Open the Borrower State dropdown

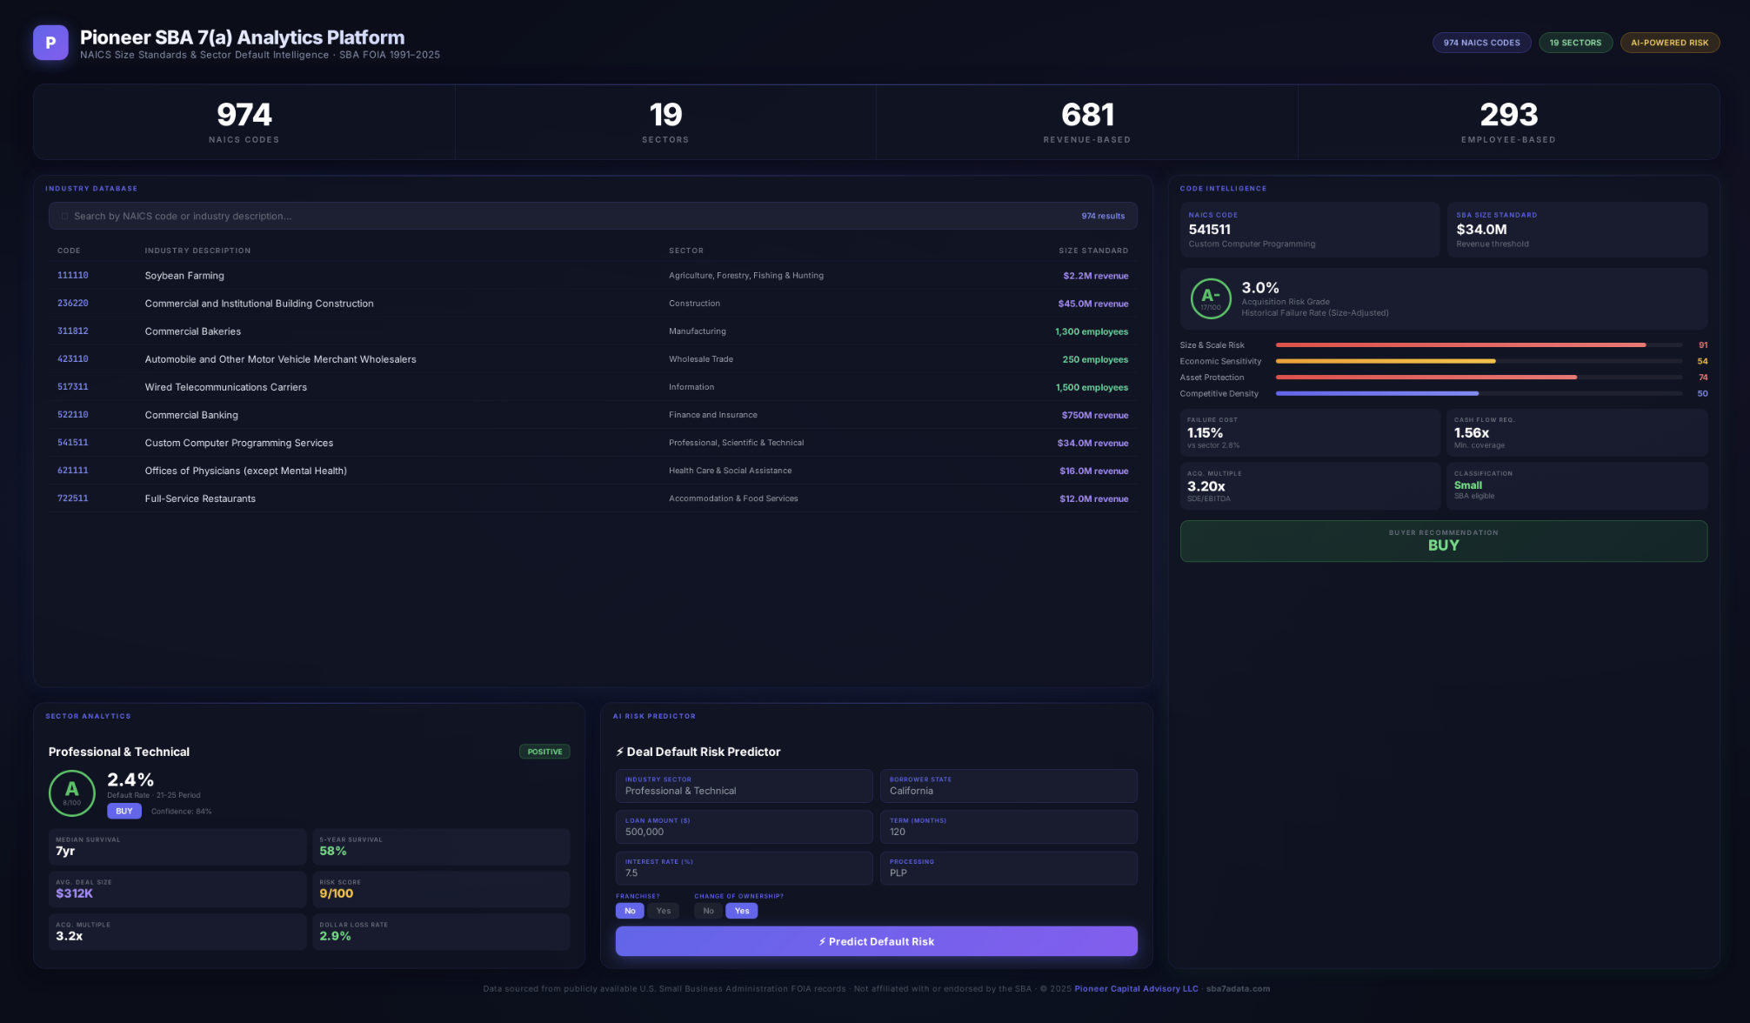click(1007, 786)
